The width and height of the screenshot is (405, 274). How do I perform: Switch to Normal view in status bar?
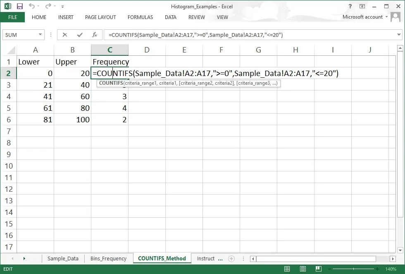click(287, 269)
